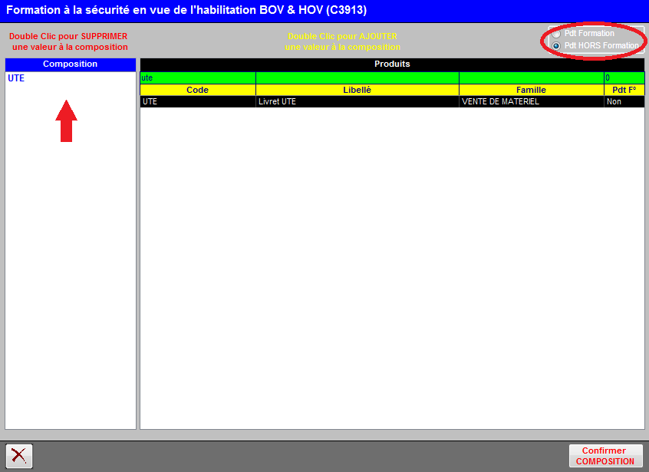Click the Code filter field containing ute

(197, 78)
